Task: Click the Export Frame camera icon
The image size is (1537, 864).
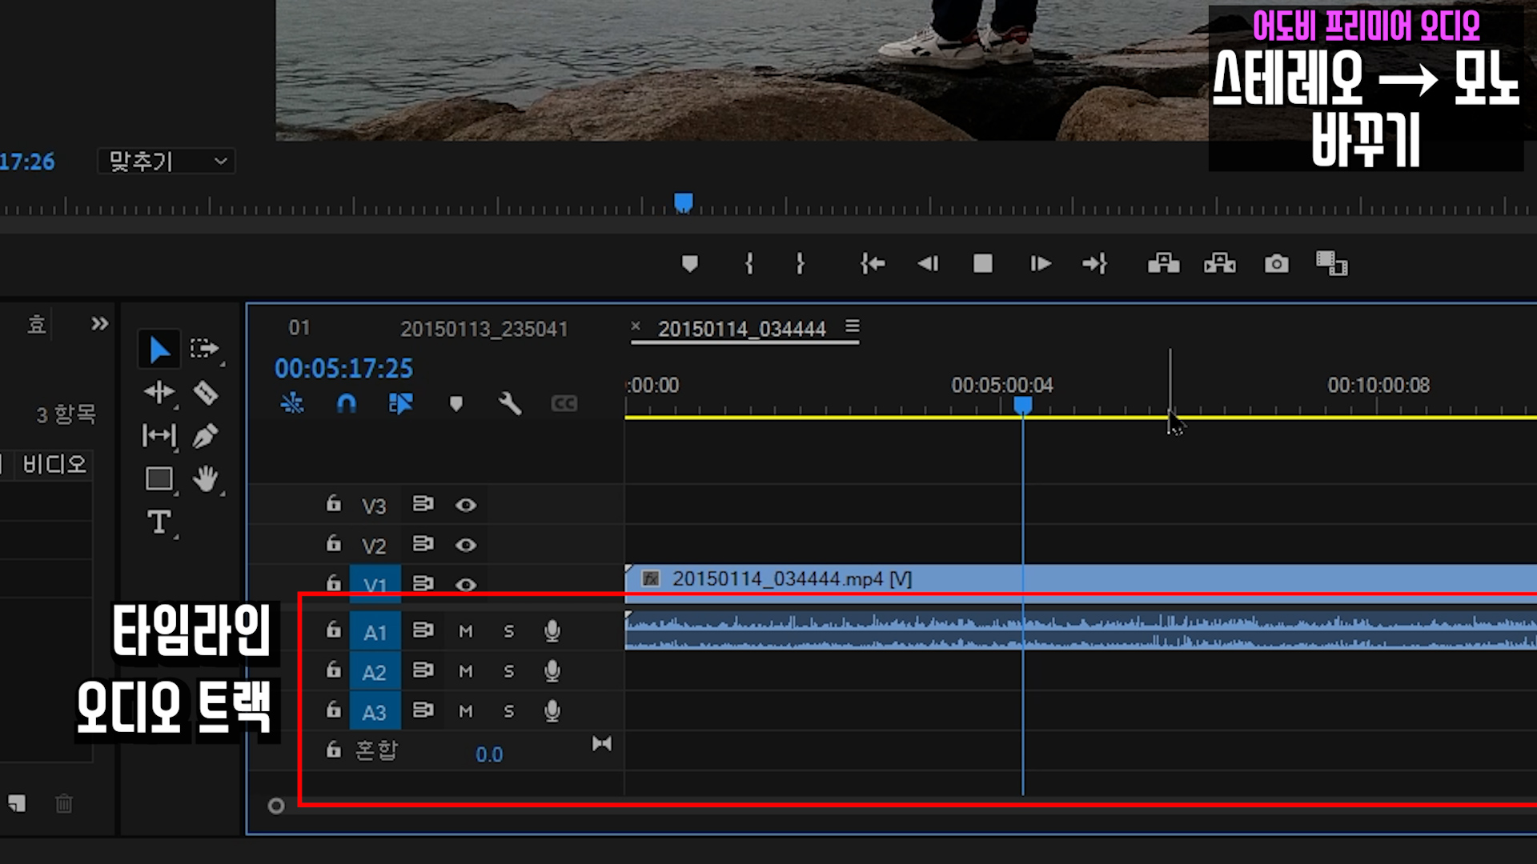Action: tap(1276, 264)
